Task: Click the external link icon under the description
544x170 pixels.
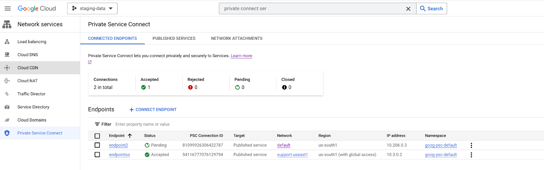Action: point(90,62)
